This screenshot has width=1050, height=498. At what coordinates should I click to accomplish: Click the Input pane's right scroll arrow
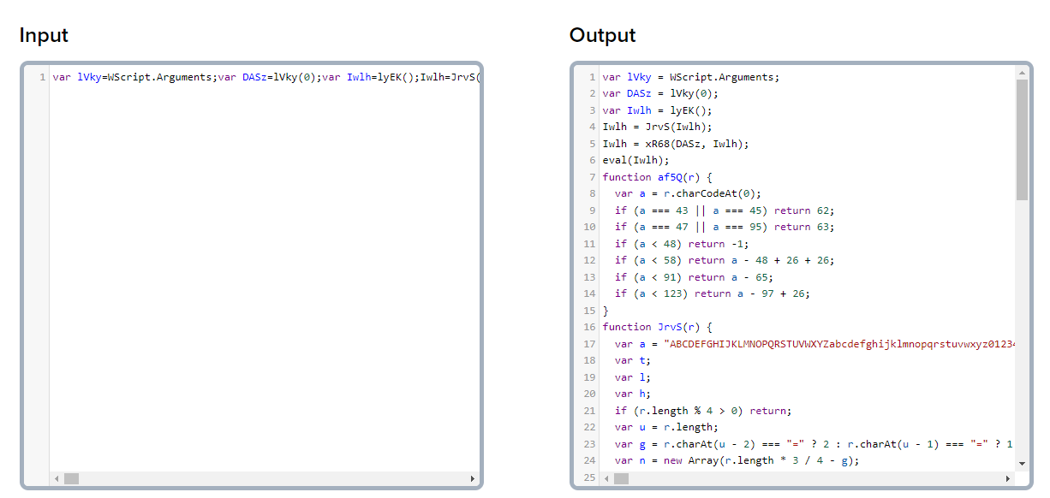tap(472, 478)
